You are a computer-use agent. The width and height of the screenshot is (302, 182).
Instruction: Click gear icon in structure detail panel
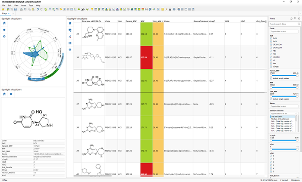[11, 94]
